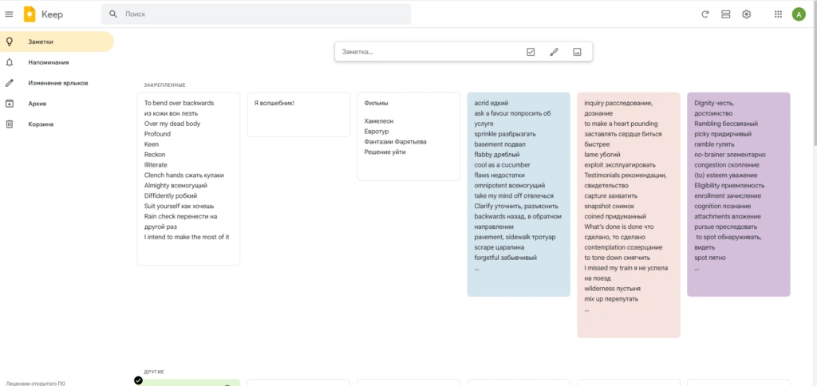Click the Закрепленные section label
Viewport: 817px width, 386px height.
(x=164, y=85)
